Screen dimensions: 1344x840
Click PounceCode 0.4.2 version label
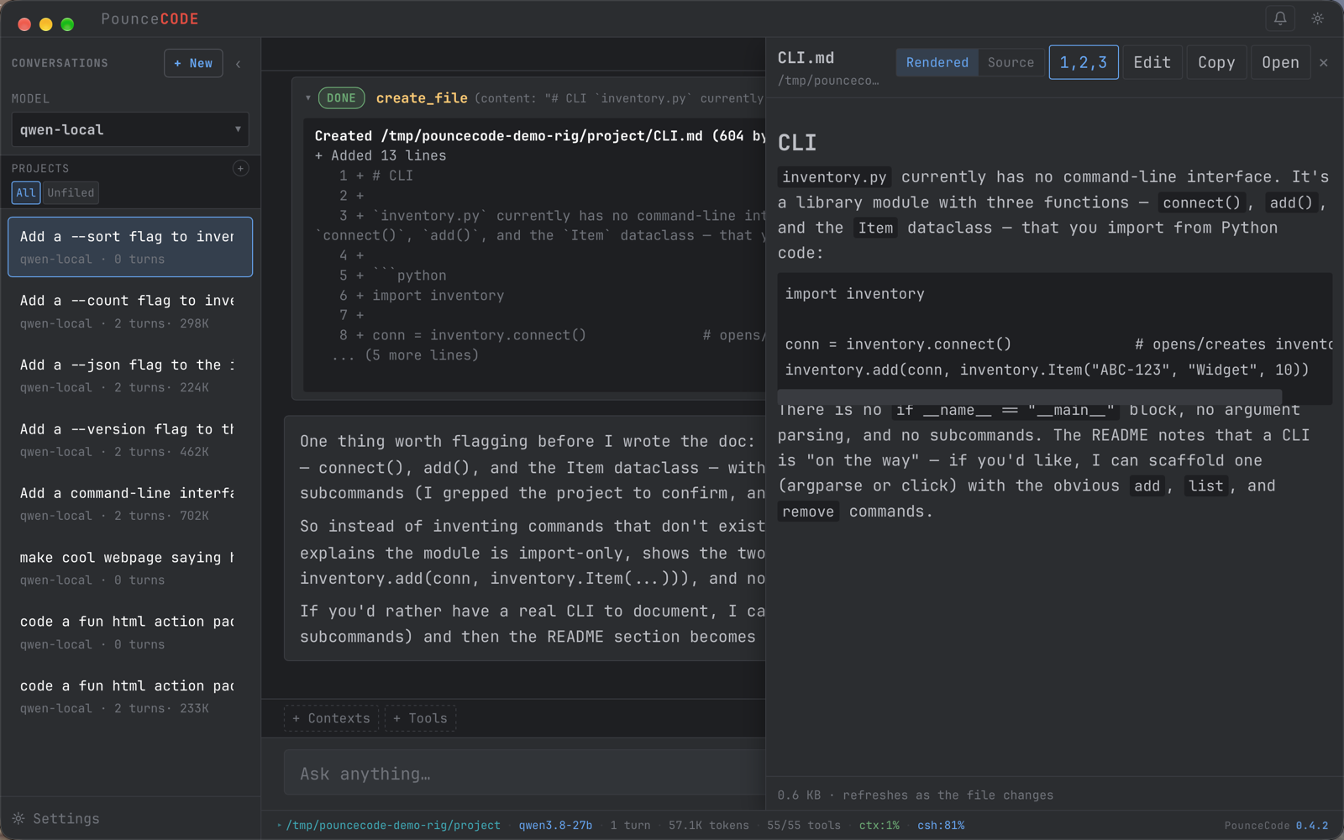(x=1276, y=826)
